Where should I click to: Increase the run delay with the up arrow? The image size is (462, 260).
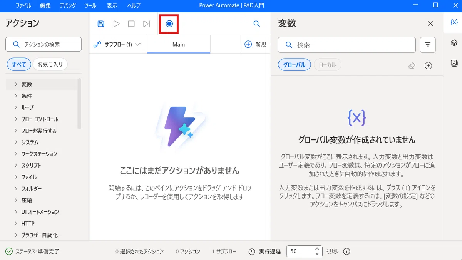[x=317, y=249]
